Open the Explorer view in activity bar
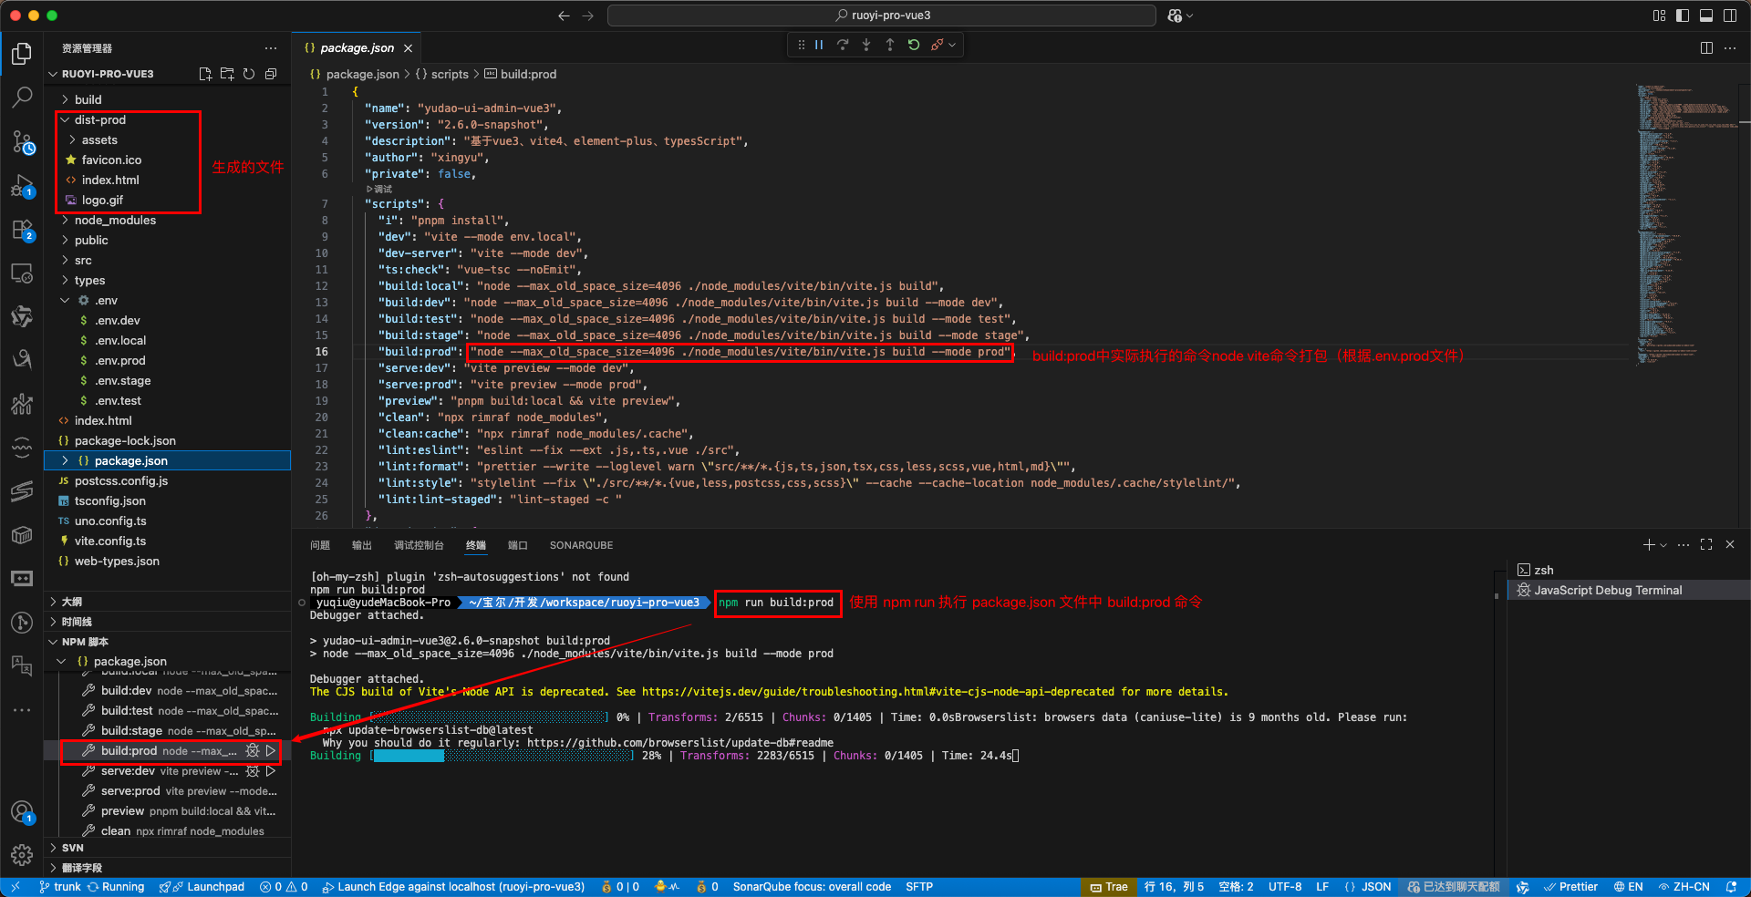1751x897 pixels. [x=22, y=54]
